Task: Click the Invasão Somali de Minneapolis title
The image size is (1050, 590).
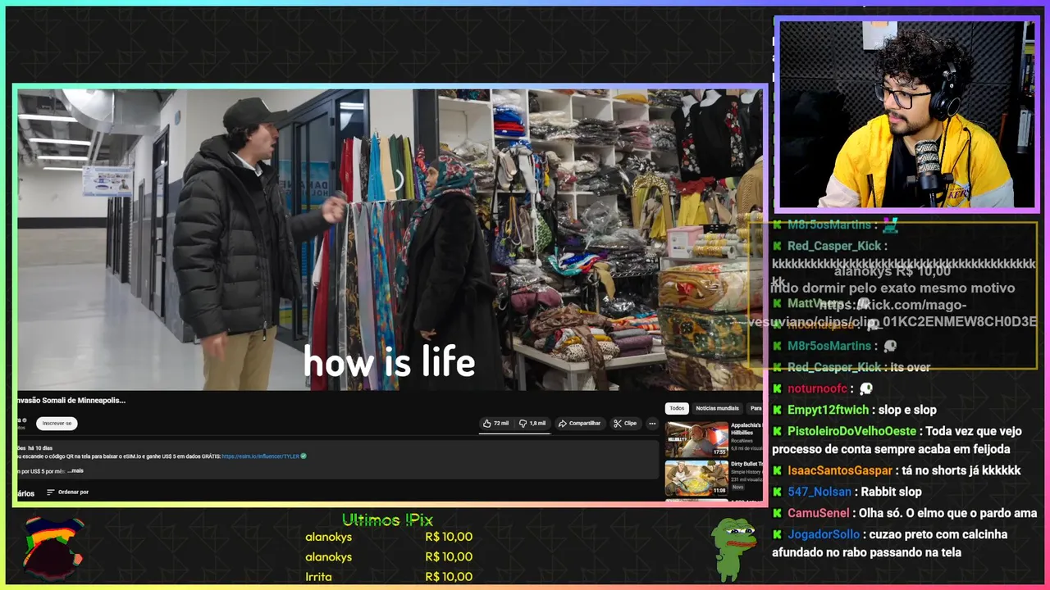Action: pos(71,401)
